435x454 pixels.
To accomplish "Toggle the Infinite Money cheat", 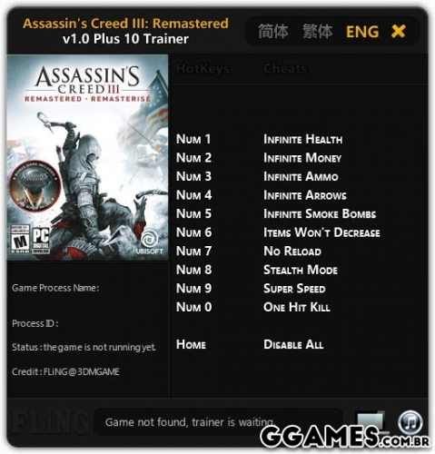I will 302,158.
